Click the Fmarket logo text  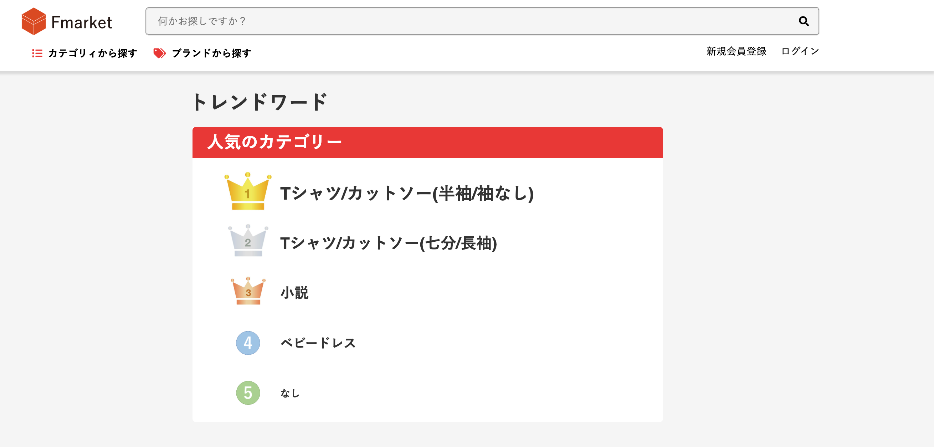(82, 22)
